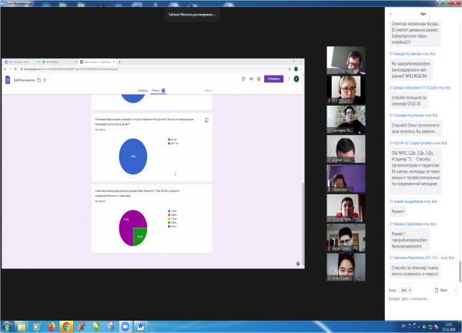
Task: Open the chat recipient dropdown Все
Action: pos(407,290)
